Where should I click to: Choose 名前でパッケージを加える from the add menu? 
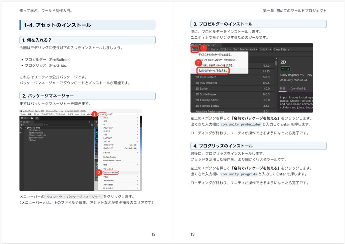point(213,70)
